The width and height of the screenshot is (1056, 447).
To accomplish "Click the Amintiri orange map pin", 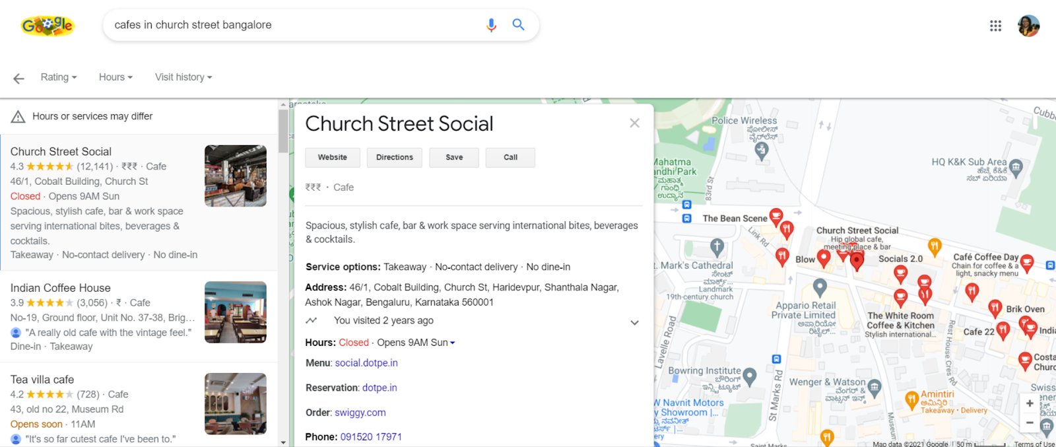I will click(x=911, y=399).
